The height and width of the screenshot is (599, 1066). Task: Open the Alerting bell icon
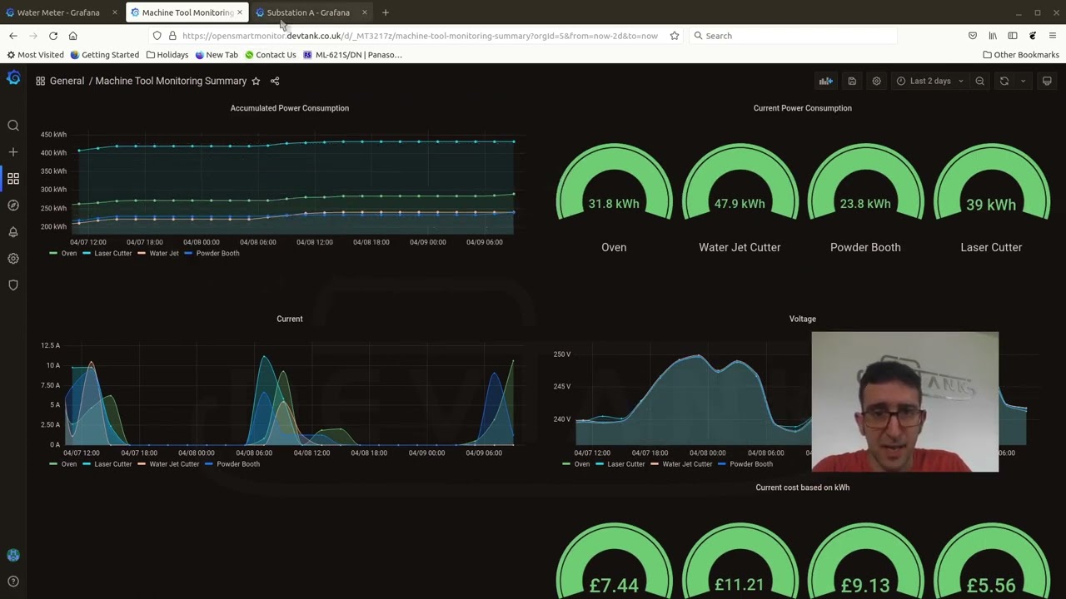(13, 232)
